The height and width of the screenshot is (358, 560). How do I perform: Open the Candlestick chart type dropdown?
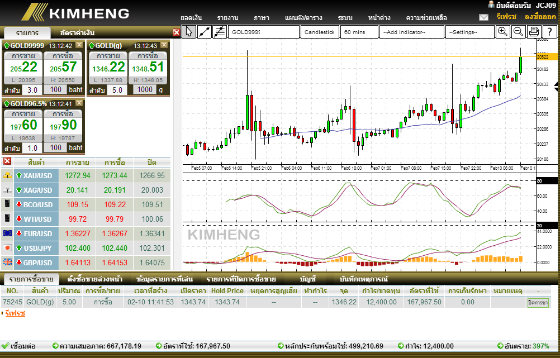click(320, 32)
